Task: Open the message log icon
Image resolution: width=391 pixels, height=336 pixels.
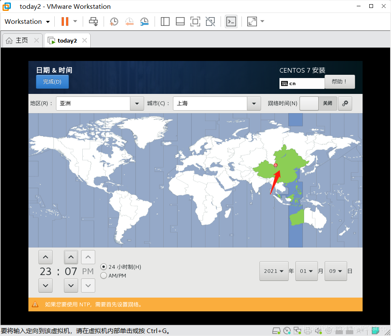Action: (x=375, y=331)
